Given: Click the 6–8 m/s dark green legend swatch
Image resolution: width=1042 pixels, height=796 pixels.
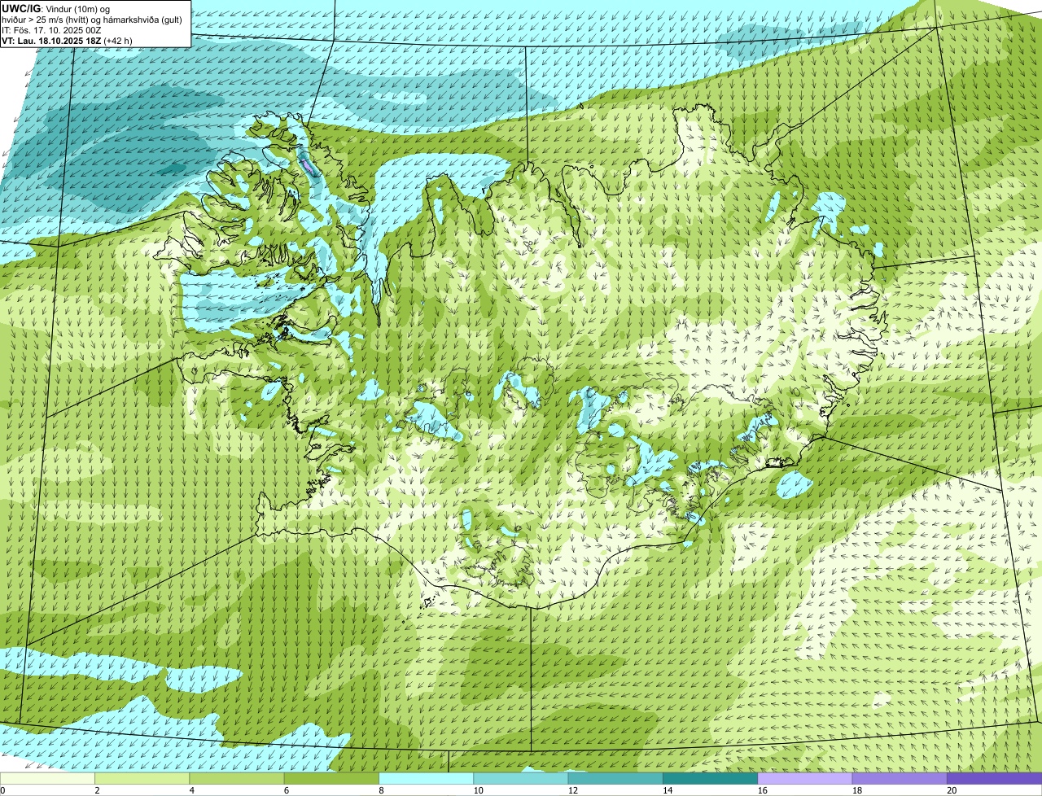Looking at the screenshot, I should (x=332, y=779).
